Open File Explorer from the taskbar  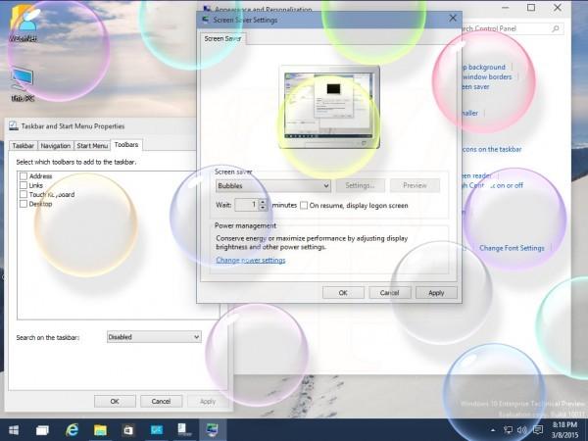coord(100,430)
